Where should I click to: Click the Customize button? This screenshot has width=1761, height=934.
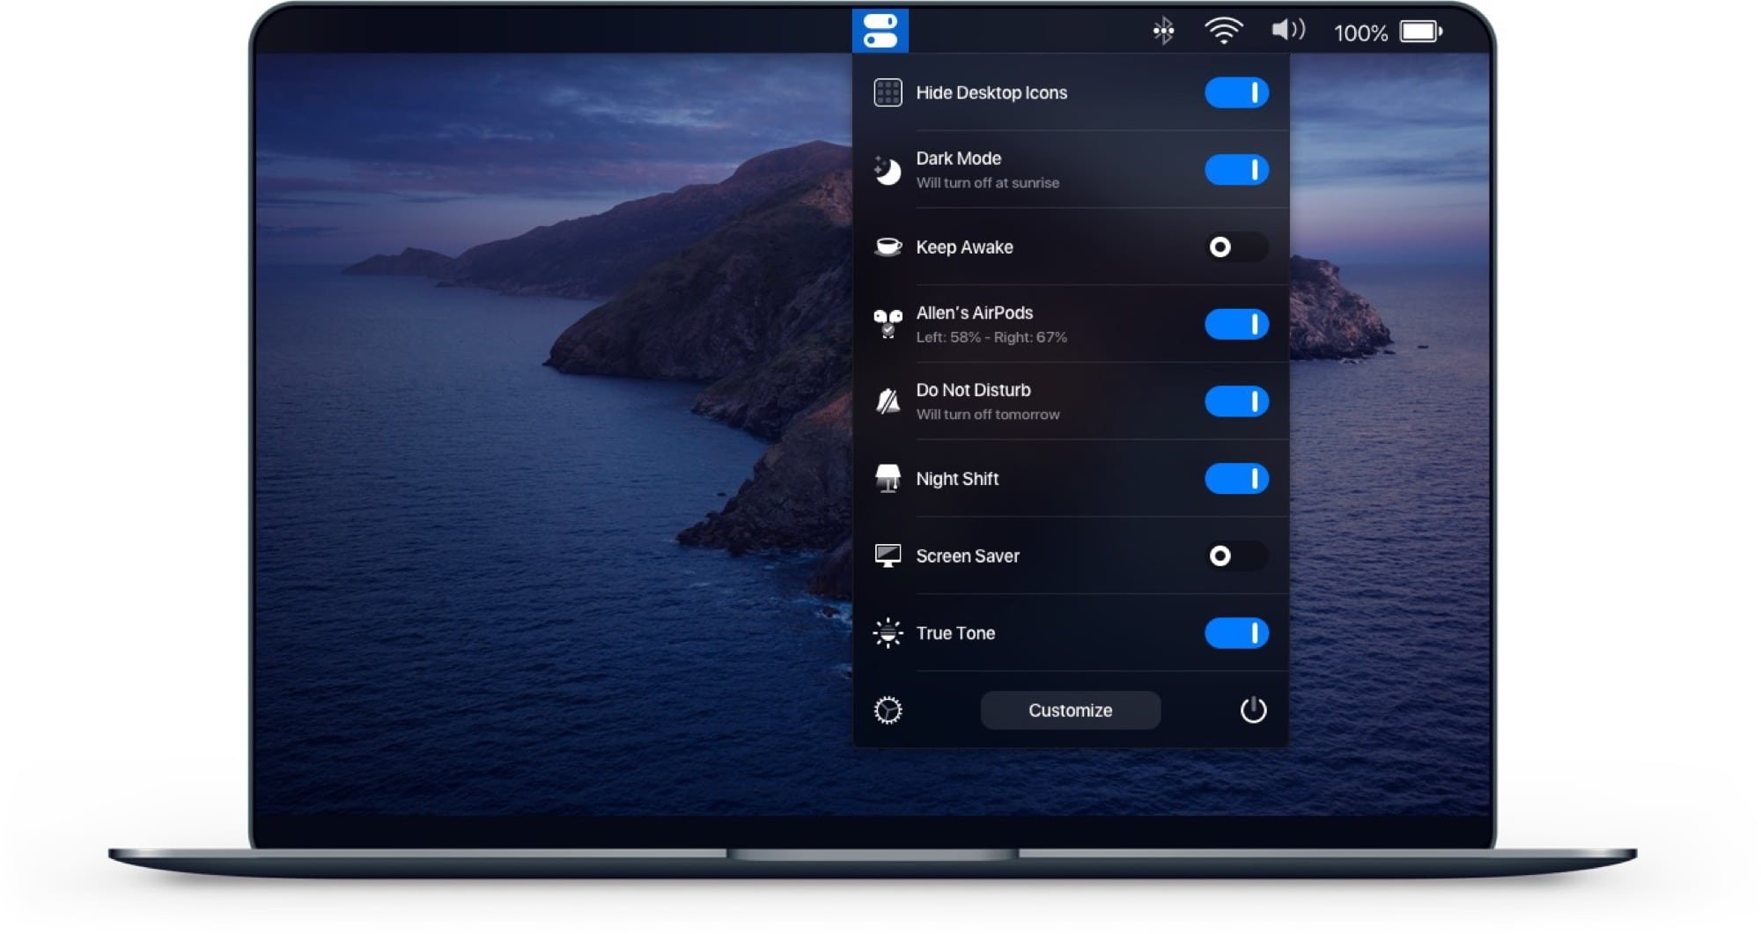(x=1070, y=710)
